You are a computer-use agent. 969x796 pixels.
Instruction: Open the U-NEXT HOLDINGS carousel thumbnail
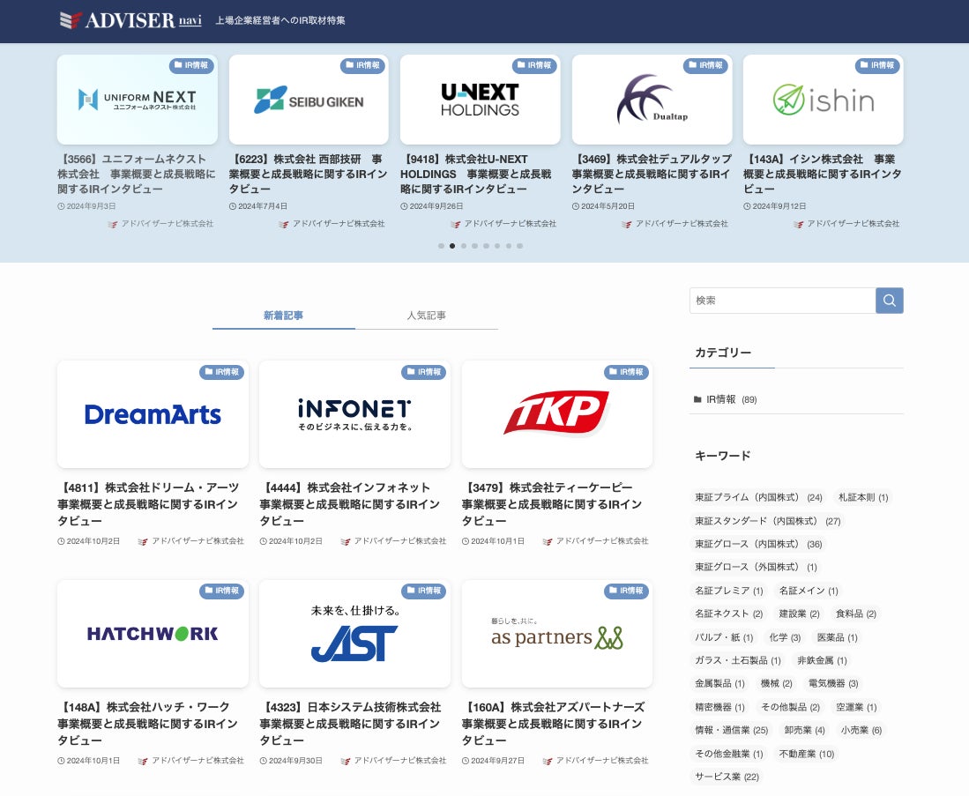click(481, 100)
